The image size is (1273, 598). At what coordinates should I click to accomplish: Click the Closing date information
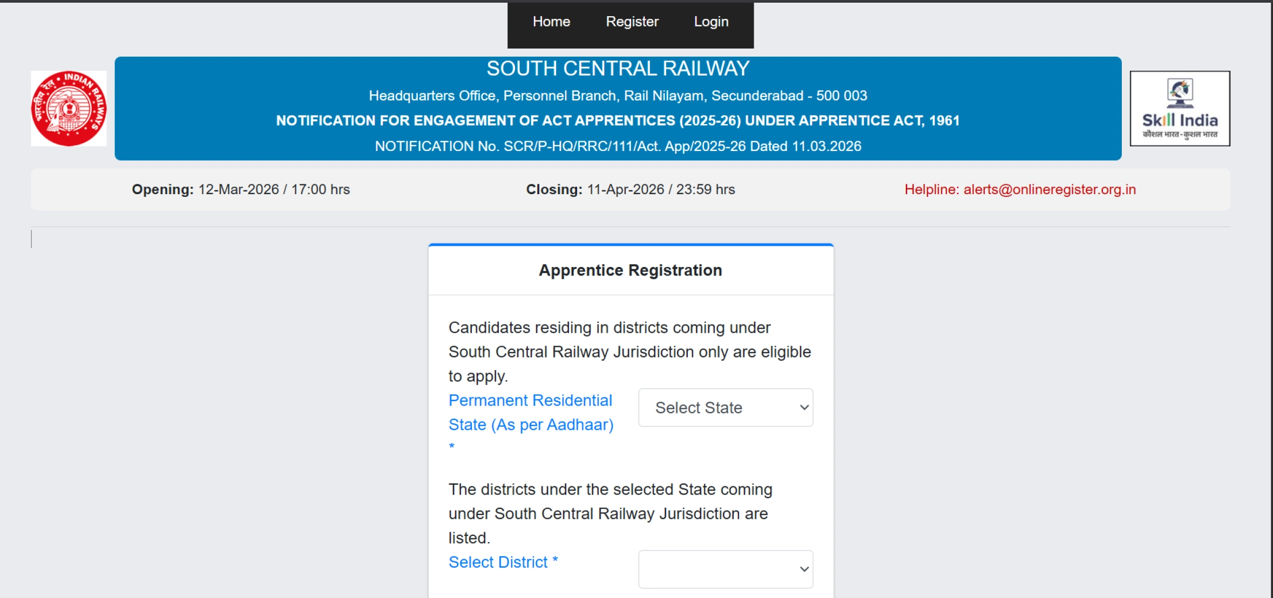pos(629,189)
